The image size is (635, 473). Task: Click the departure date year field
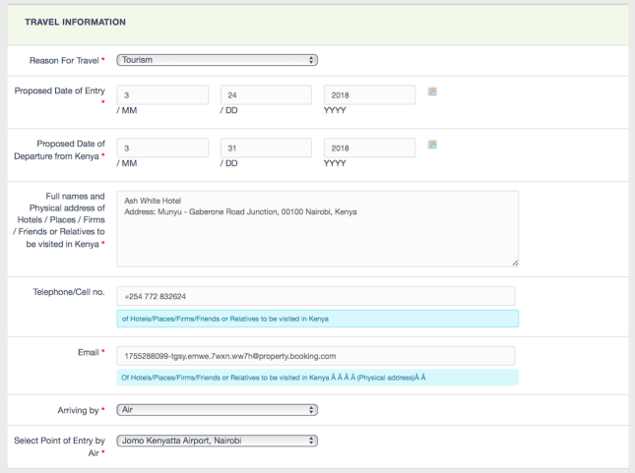[369, 148]
